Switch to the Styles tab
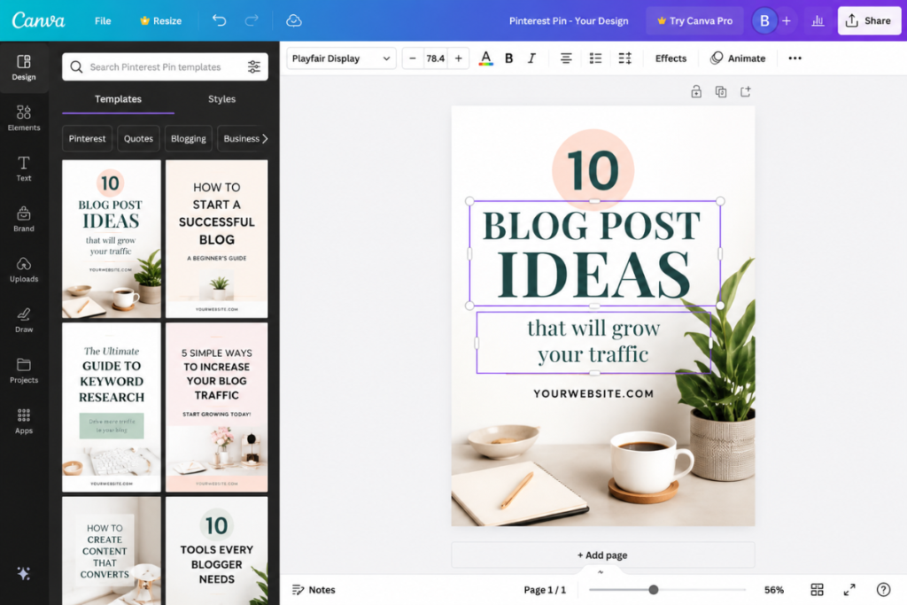The height and width of the screenshot is (605, 907). point(221,99)
